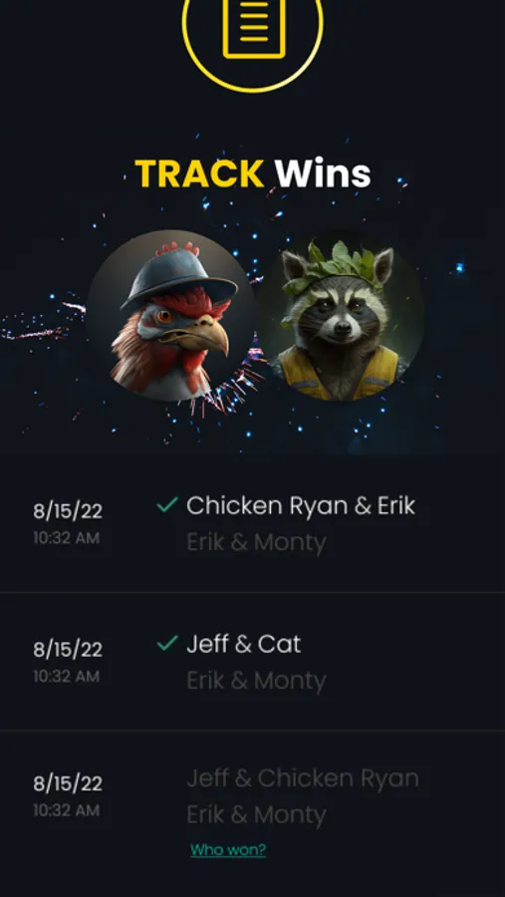Choose Erik & Monty in third match

pos(256,814)
